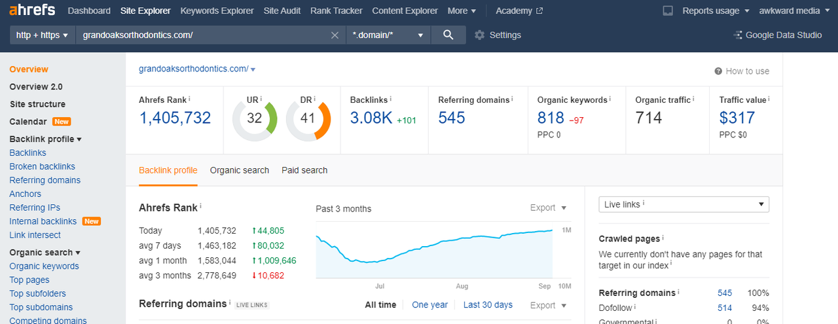Open Reports usage dropdown
838x324 pixels.
(x=716, y=10)
